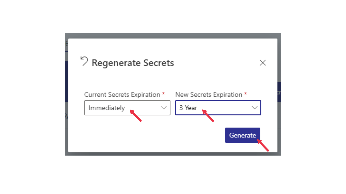Select the 3 Year value text
The height and width of the screenshot is (194, 346).
point(188,108)
